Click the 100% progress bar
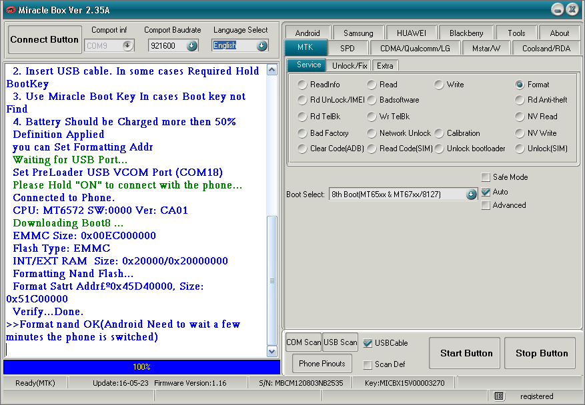The height and width of the screenshot is (405, 585). 142,367
